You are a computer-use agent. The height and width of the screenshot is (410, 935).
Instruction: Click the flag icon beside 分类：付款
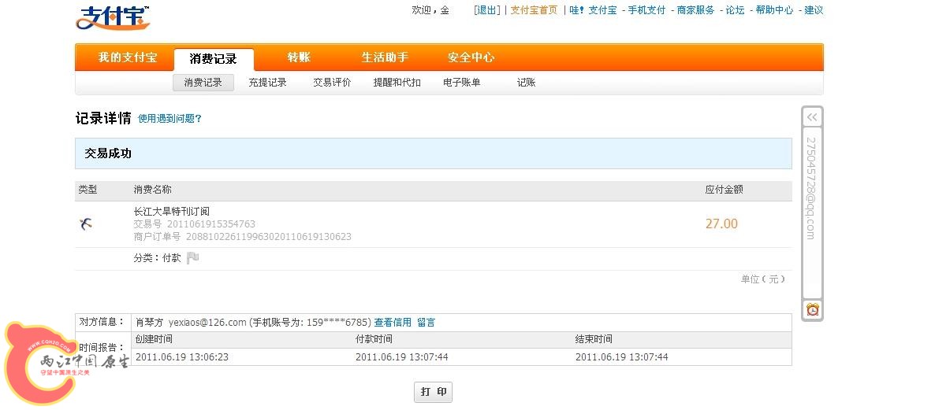(193, 257)
